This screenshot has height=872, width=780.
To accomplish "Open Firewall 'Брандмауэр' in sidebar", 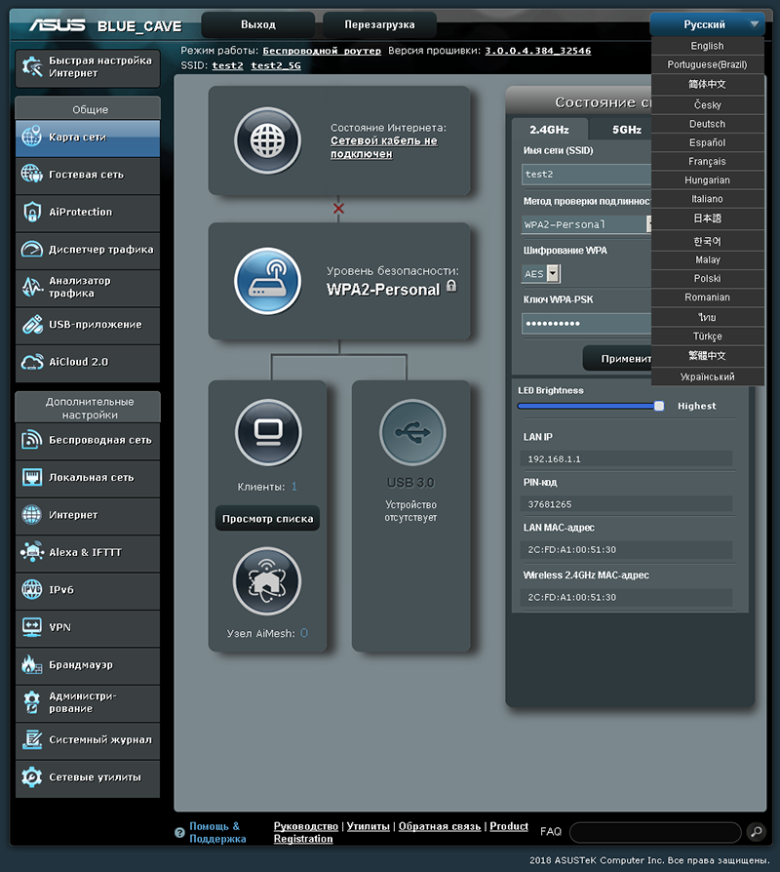I will (x=88, y=665).
